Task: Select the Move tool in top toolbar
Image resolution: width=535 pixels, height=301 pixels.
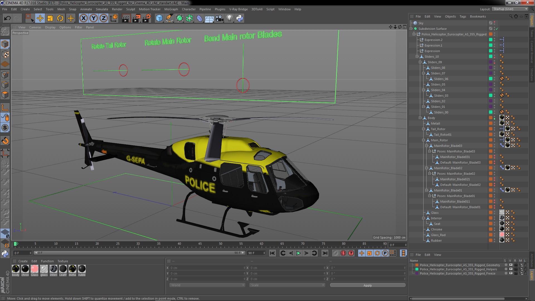Action: (x=40, y=18)
